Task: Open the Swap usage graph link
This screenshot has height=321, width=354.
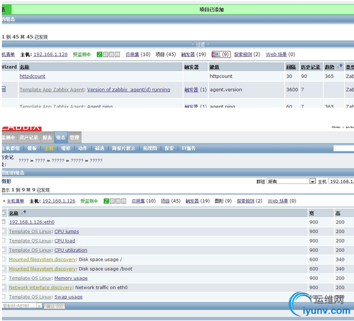Action: pyautogui.click(x=69, y=297)
